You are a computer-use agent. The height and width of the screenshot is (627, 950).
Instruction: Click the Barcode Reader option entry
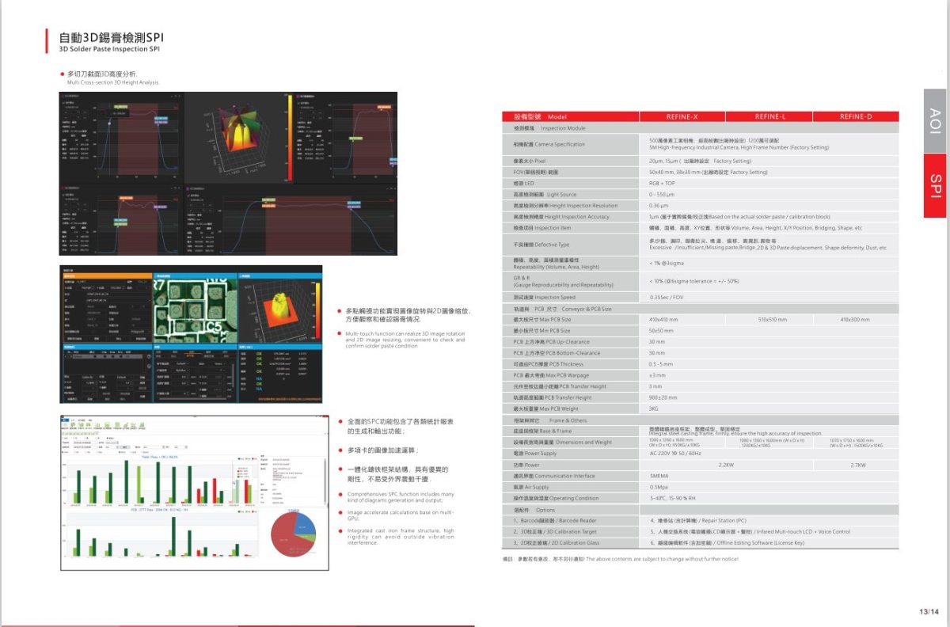tap(556, 521)
